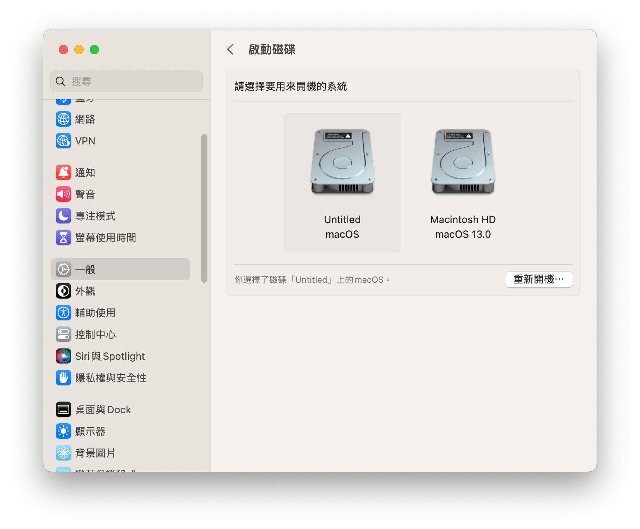Open the 顯示器 brightness icon
The height and width of the screenshot is (529, 640).
pos(63,431)
